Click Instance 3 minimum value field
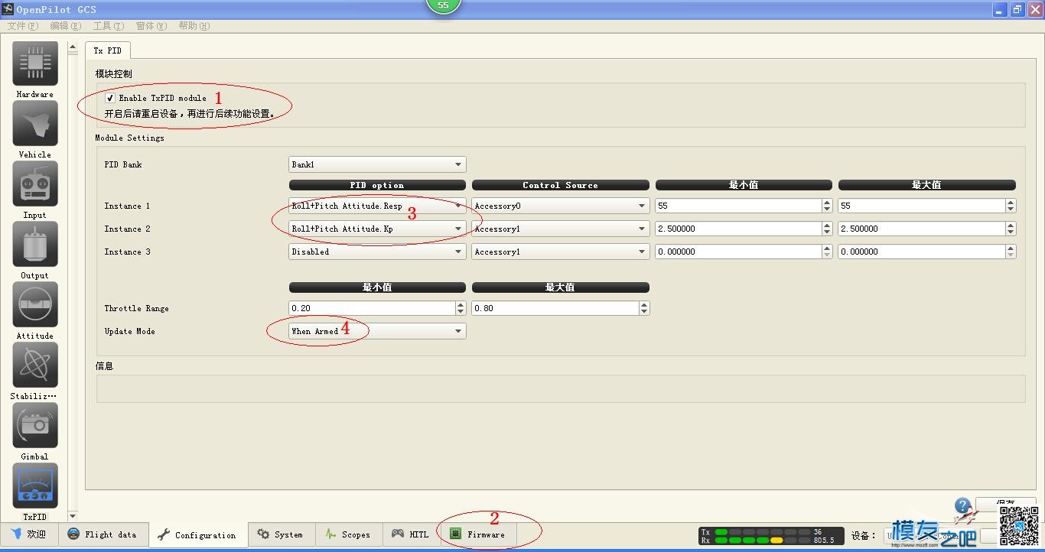Viewport: 1045px width, 552px height. coord(738,252)
